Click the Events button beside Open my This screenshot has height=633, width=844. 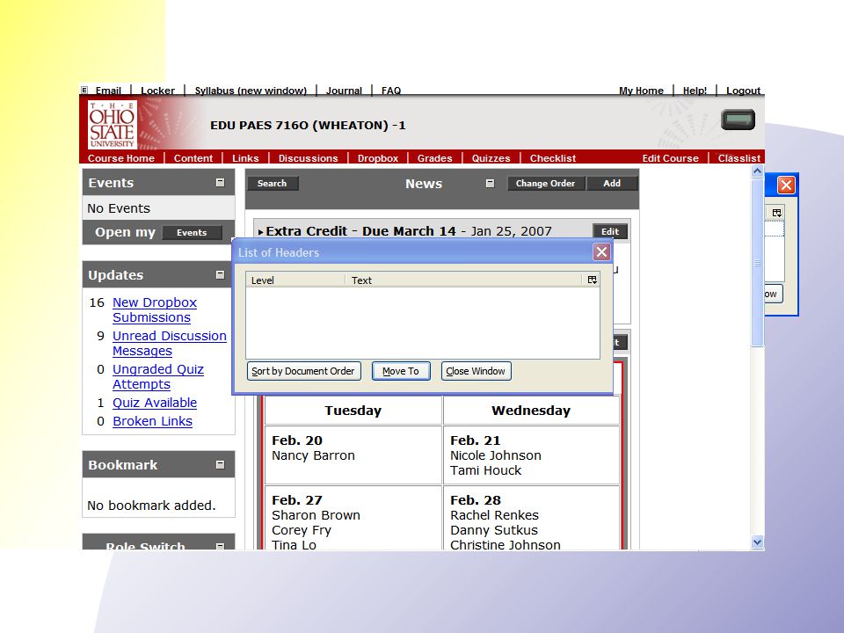pos(192,232)
